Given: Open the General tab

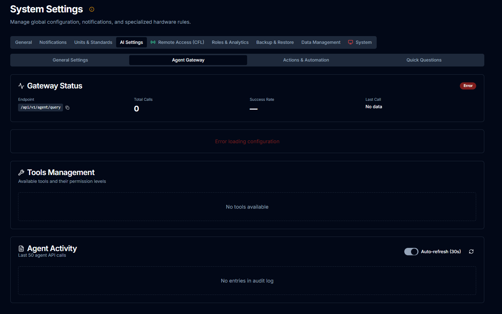Looking at the screenshot, I should pos(23,42).
